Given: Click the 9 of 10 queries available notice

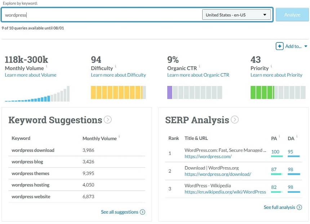Looking at the screenshot, I should [33, 28].
